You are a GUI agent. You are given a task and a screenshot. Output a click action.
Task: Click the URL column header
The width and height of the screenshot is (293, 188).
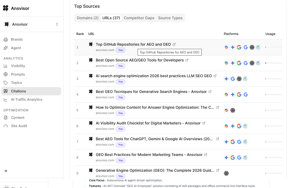(x=91, y=34)
